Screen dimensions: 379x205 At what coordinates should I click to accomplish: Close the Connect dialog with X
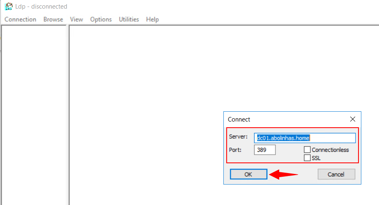tap(353, 119)
